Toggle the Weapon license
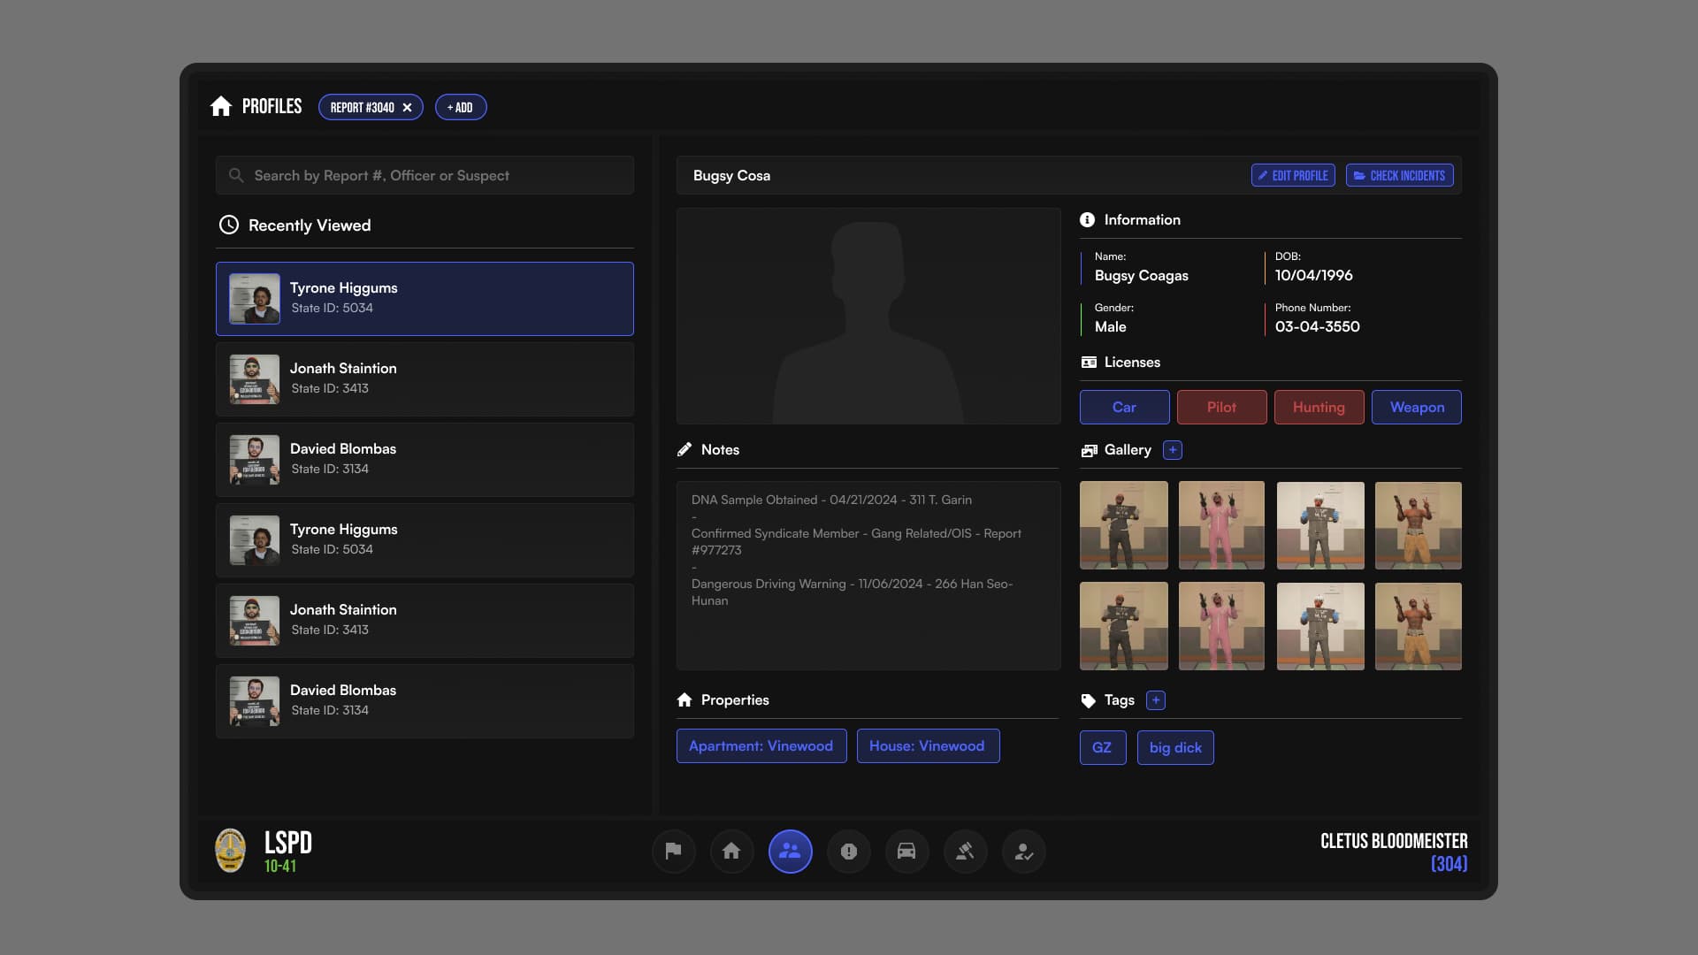The image size is (1698, 955). [1416, 407]
